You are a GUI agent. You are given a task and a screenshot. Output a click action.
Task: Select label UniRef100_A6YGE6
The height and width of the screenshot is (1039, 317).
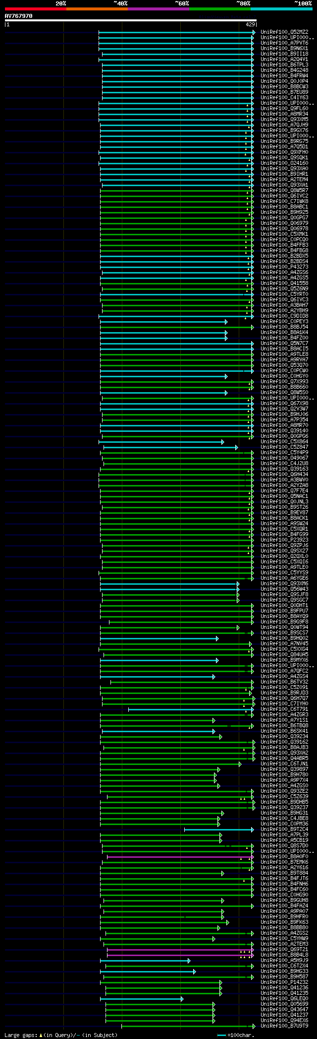(284, 578)
